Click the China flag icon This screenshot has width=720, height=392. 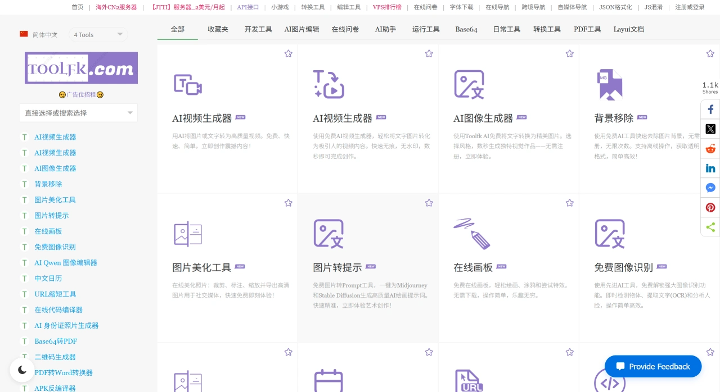(24, 34)
